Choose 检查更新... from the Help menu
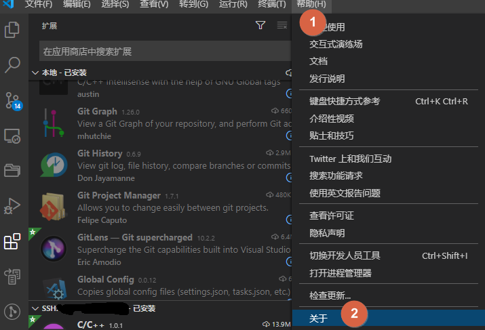This screenshot has width=485, height=330. pos(330,295)
